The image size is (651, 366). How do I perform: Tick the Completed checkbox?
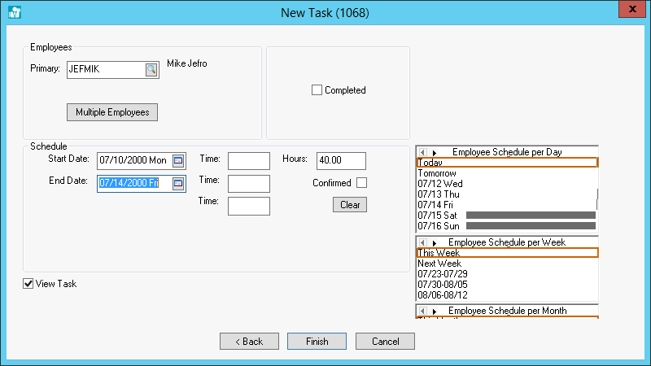pos(317,90)
